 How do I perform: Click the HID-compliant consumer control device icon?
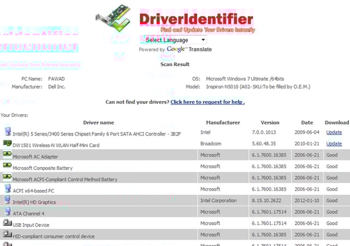click(7, 234)
